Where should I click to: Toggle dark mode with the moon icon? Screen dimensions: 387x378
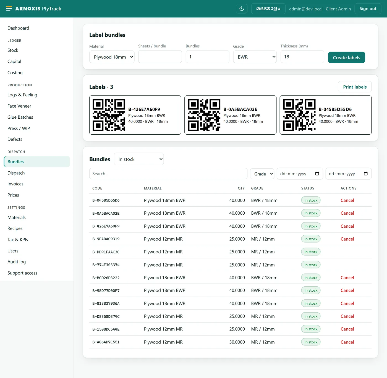pos(242,9)
